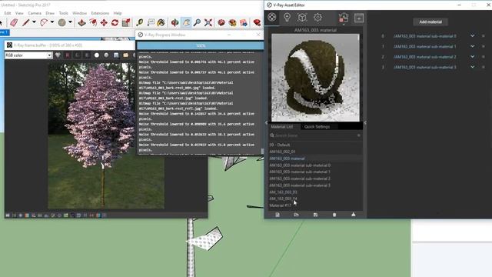Screen dimensions: 492x277
Task: Expand sub-material 0 chevron
Action: pyautogui.click(x=472, y=36)
